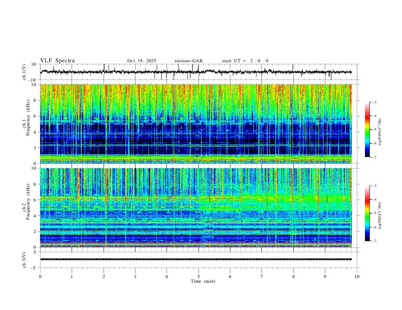Click the "ch.1(V)" waveform axis label
Viewport: 402px width, 310px height.
tap(24, 72)
